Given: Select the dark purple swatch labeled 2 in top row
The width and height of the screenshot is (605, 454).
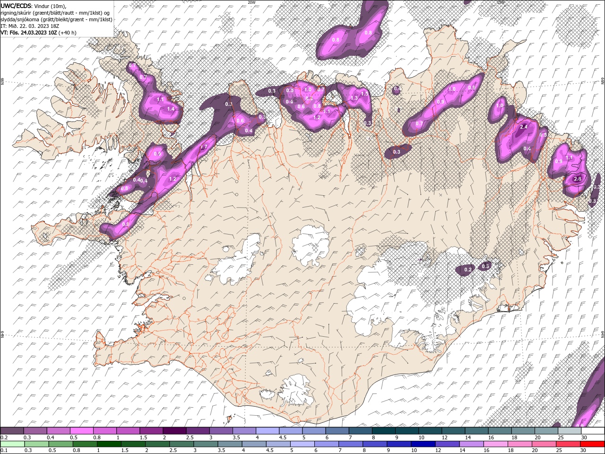Looking at the screenshot, I should coord(174,431).
